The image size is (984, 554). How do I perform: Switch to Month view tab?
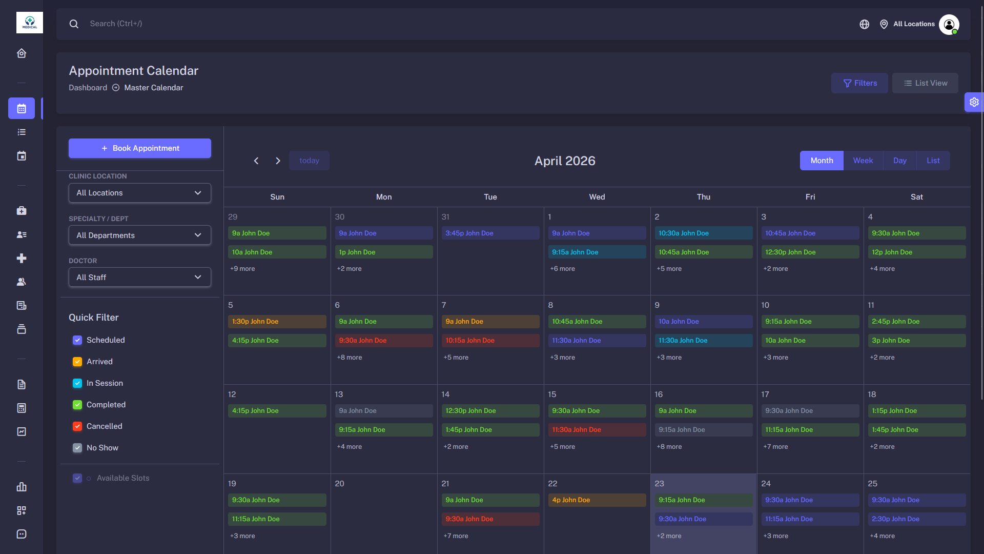coord(822,161)
